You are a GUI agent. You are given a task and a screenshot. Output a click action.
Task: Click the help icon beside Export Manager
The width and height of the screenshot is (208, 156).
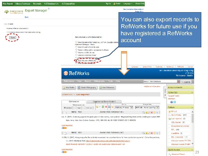coord(49,9)
